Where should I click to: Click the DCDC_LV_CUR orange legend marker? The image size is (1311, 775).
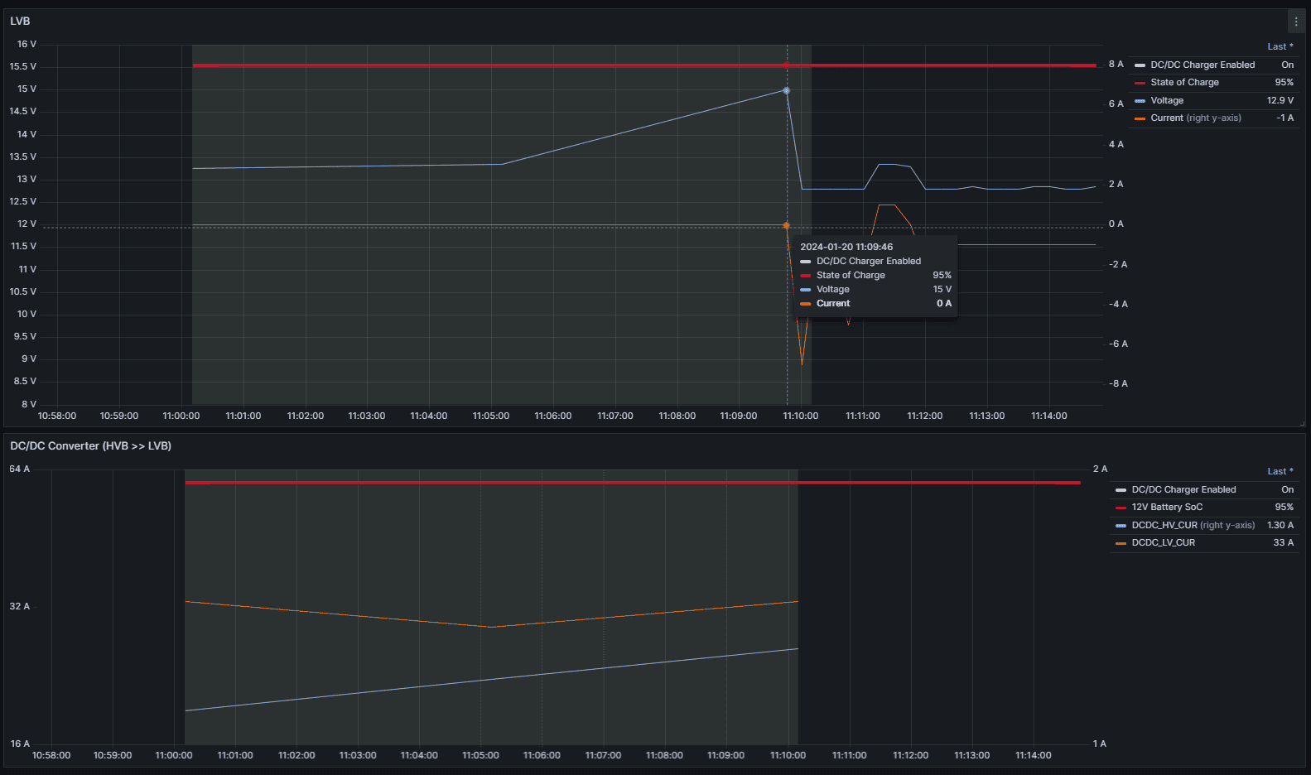1121,543
